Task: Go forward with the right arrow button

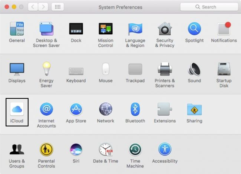Action: tap(43, 7)
